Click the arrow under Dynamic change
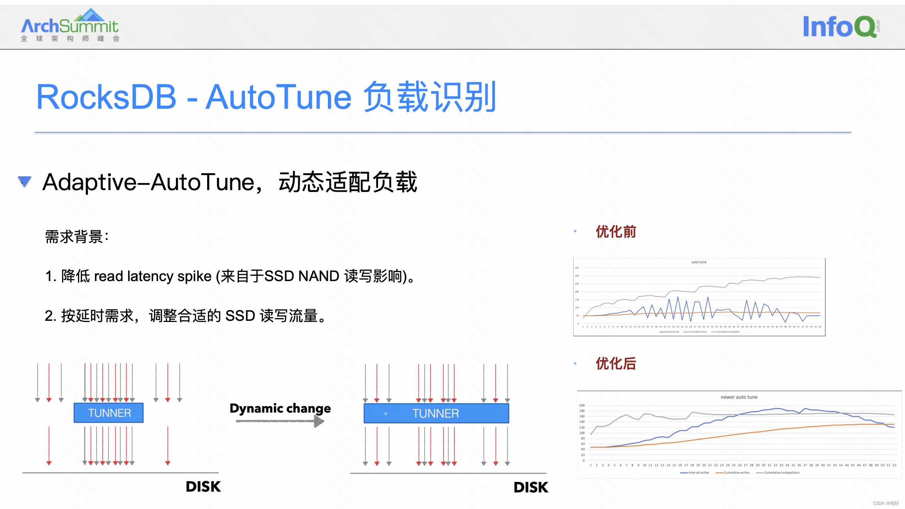Screen dimensions: 905x509 click(280, 421)
